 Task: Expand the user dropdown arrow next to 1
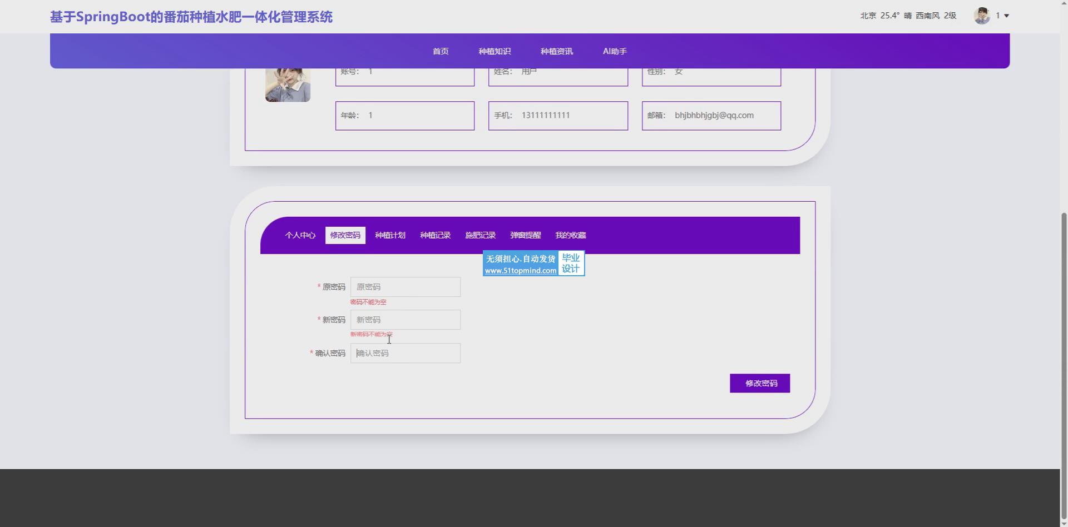[x=1006, y=16]
